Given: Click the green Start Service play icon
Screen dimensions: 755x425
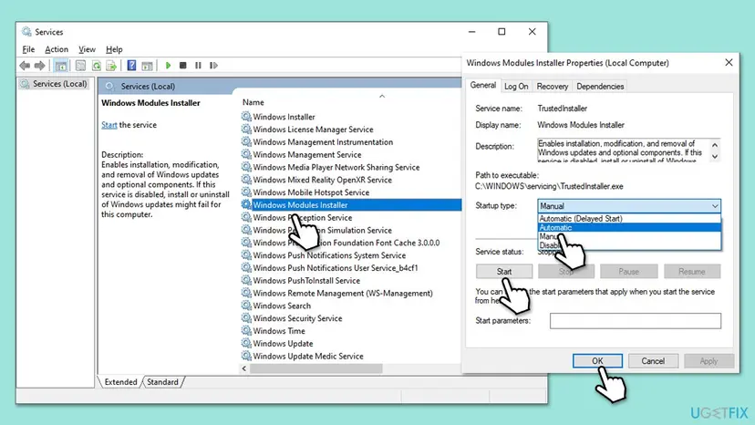Looking at the screenshot, I should [168, 65].
